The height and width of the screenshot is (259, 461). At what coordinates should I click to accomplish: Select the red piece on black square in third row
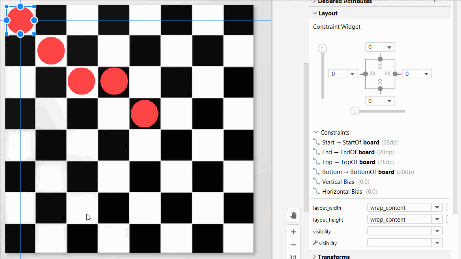[x=114, y=81]
